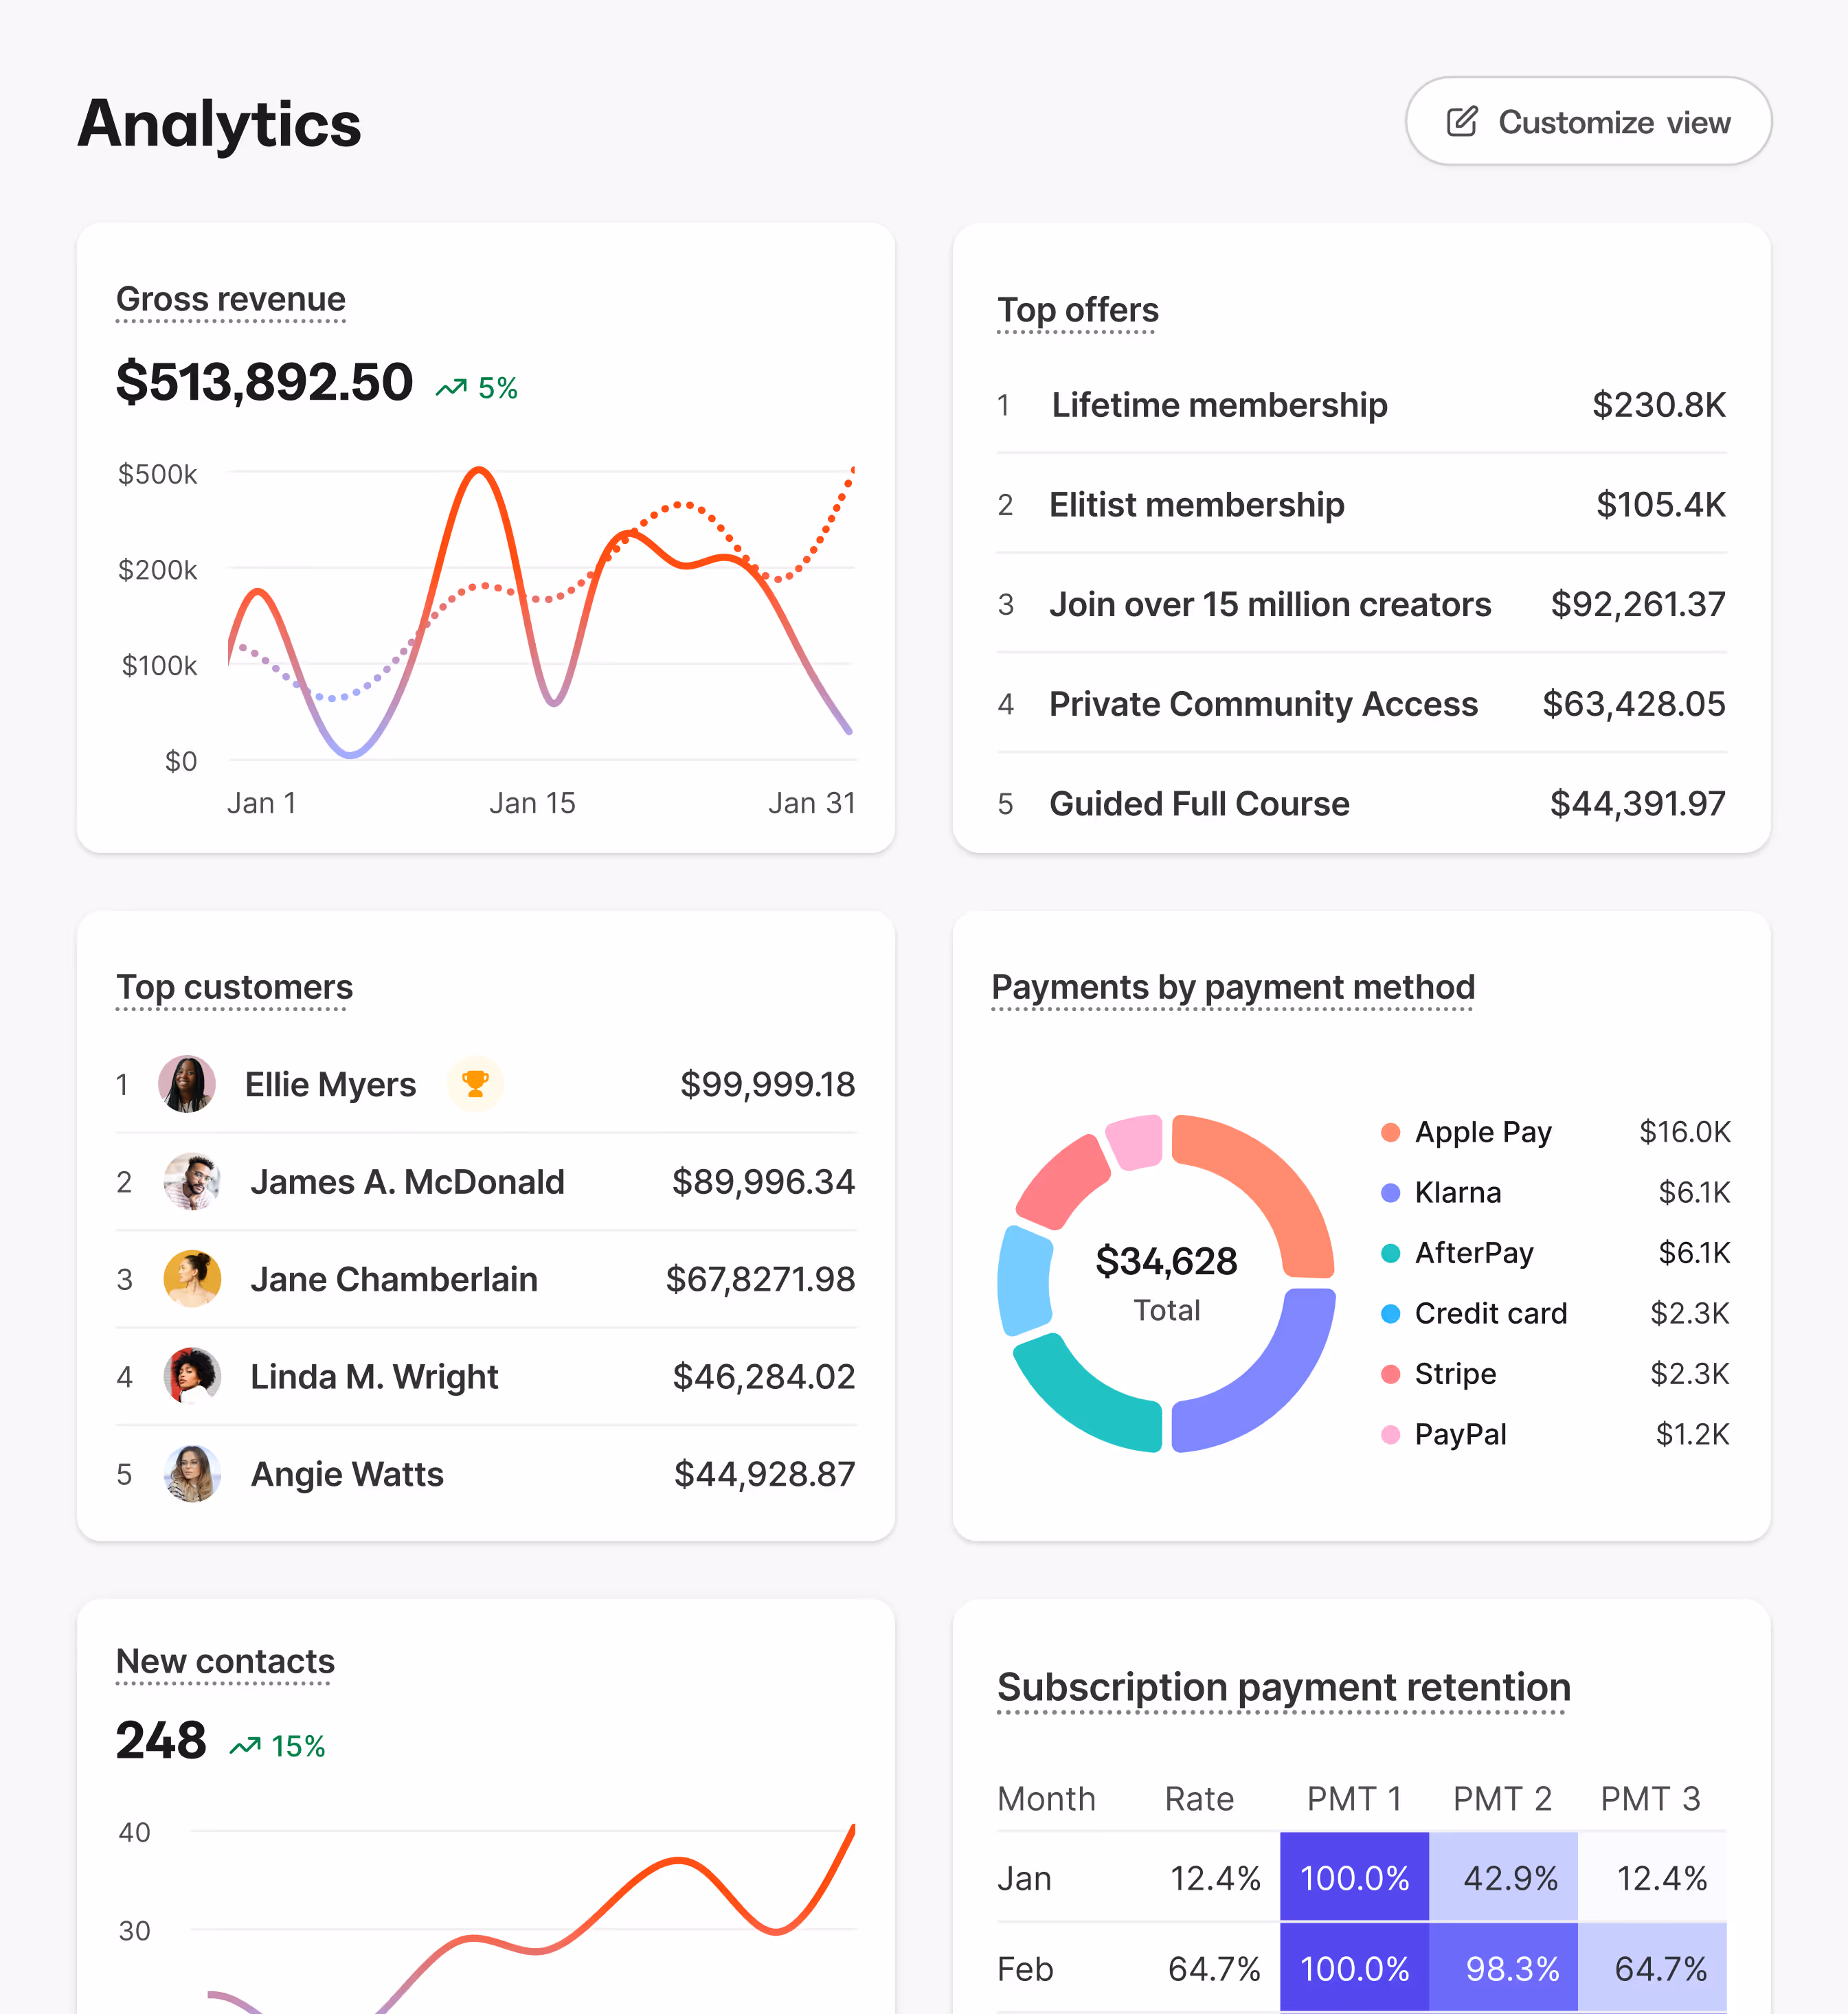Click the gross revenue upward trend arrow icon
1848x2014 pixels.
451,387
